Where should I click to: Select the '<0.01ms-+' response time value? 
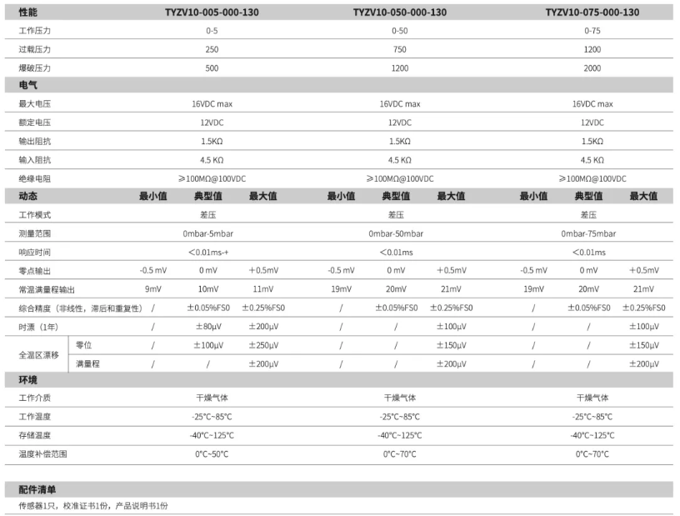tap(208, 252)
